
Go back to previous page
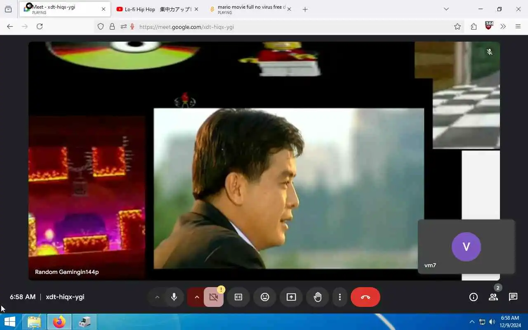coord(10,26)
